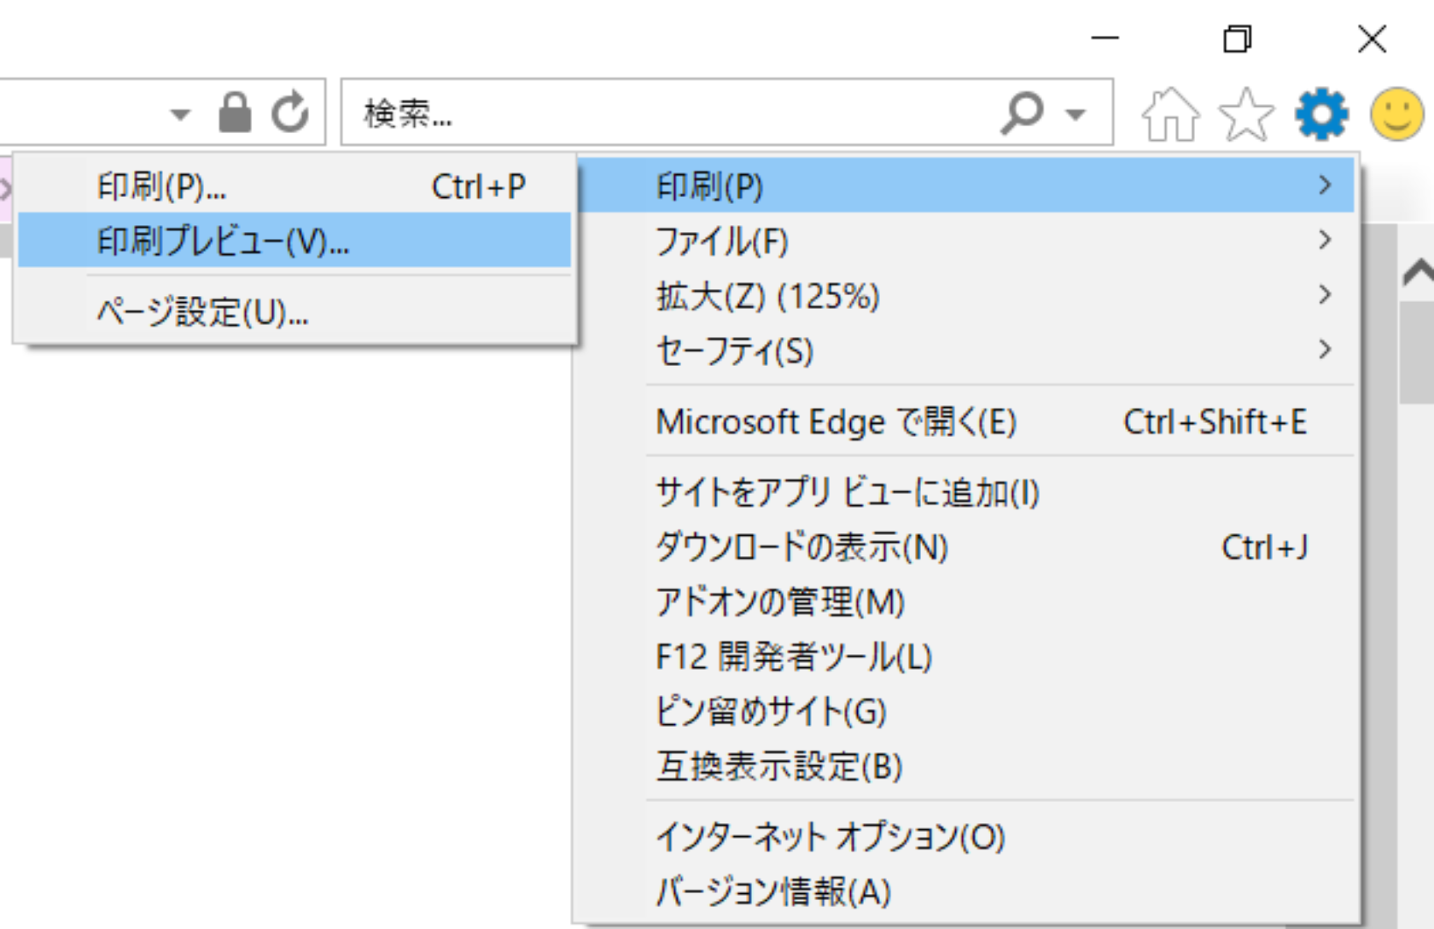The width and height of the screenshot is (1434, 929).
Task: Select アドオンの管理(M) menu entry
Action: pos(965,602)
